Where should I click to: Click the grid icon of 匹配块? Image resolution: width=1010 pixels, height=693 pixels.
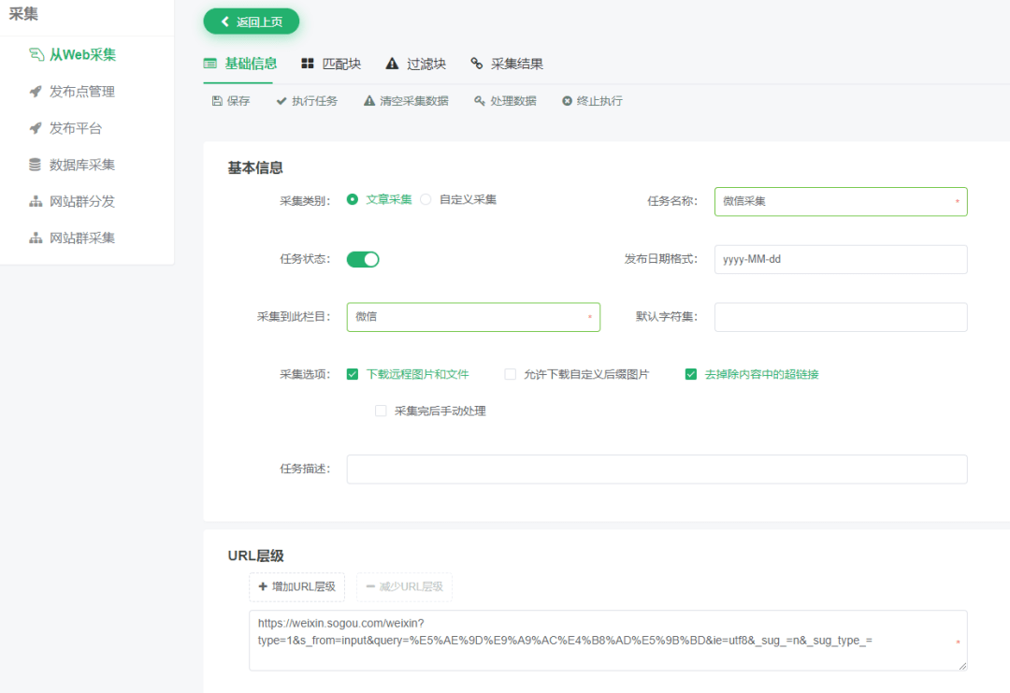[308, 63]
